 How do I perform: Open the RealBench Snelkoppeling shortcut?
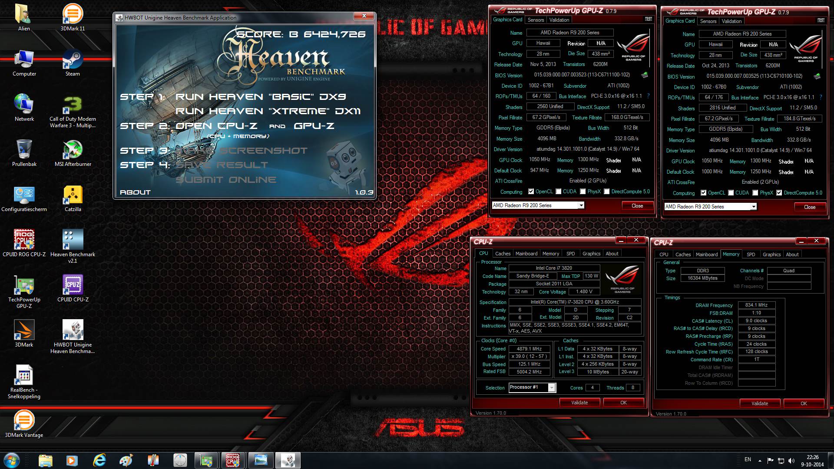click(24, 382)
